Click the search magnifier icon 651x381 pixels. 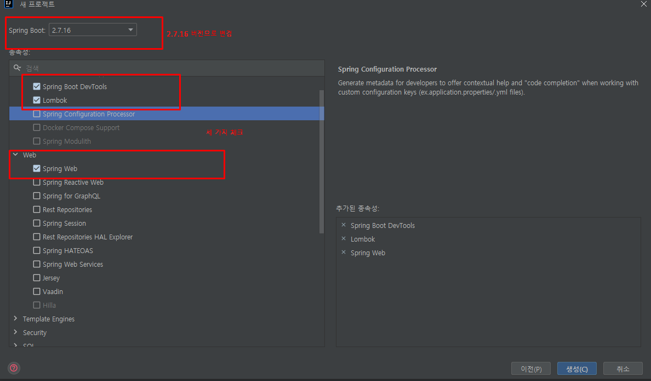[x=17, y=67]
